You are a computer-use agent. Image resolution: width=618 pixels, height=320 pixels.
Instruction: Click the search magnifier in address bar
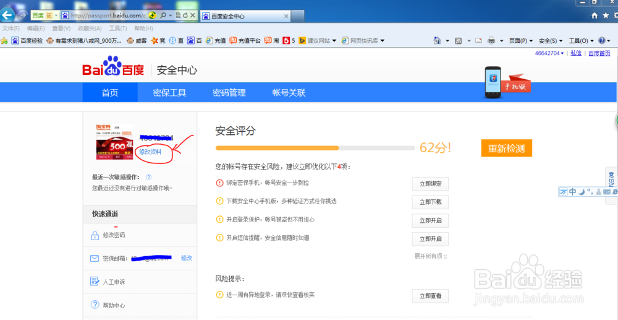point(163,15)
